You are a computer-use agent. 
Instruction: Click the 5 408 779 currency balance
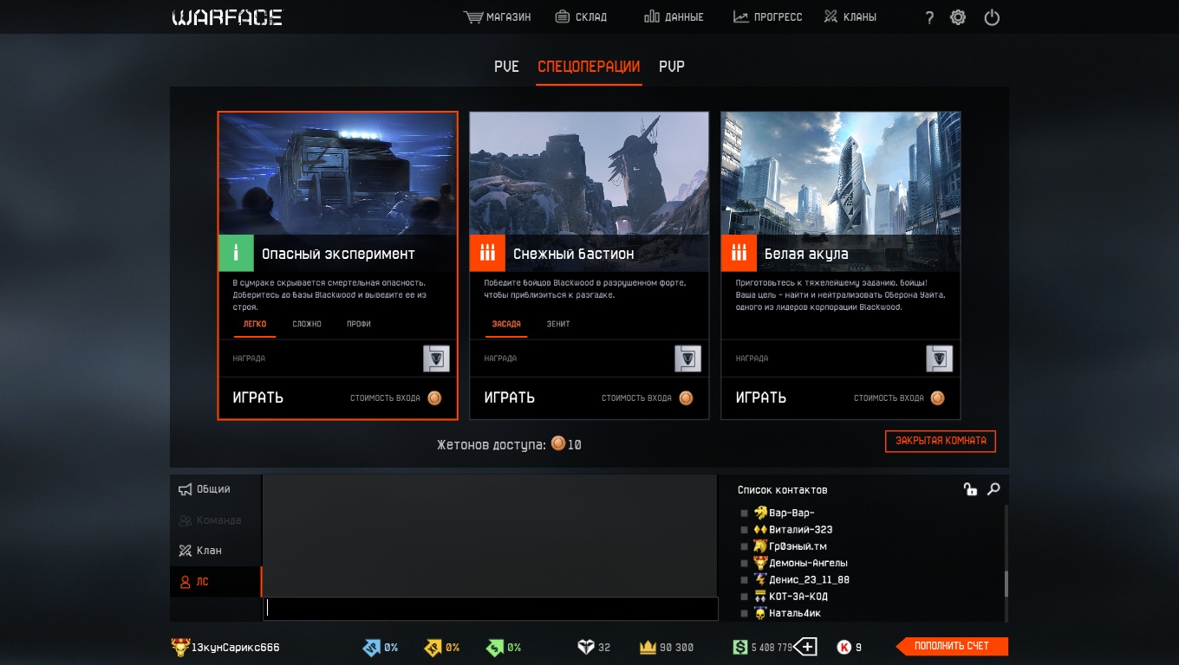point(772,648)
